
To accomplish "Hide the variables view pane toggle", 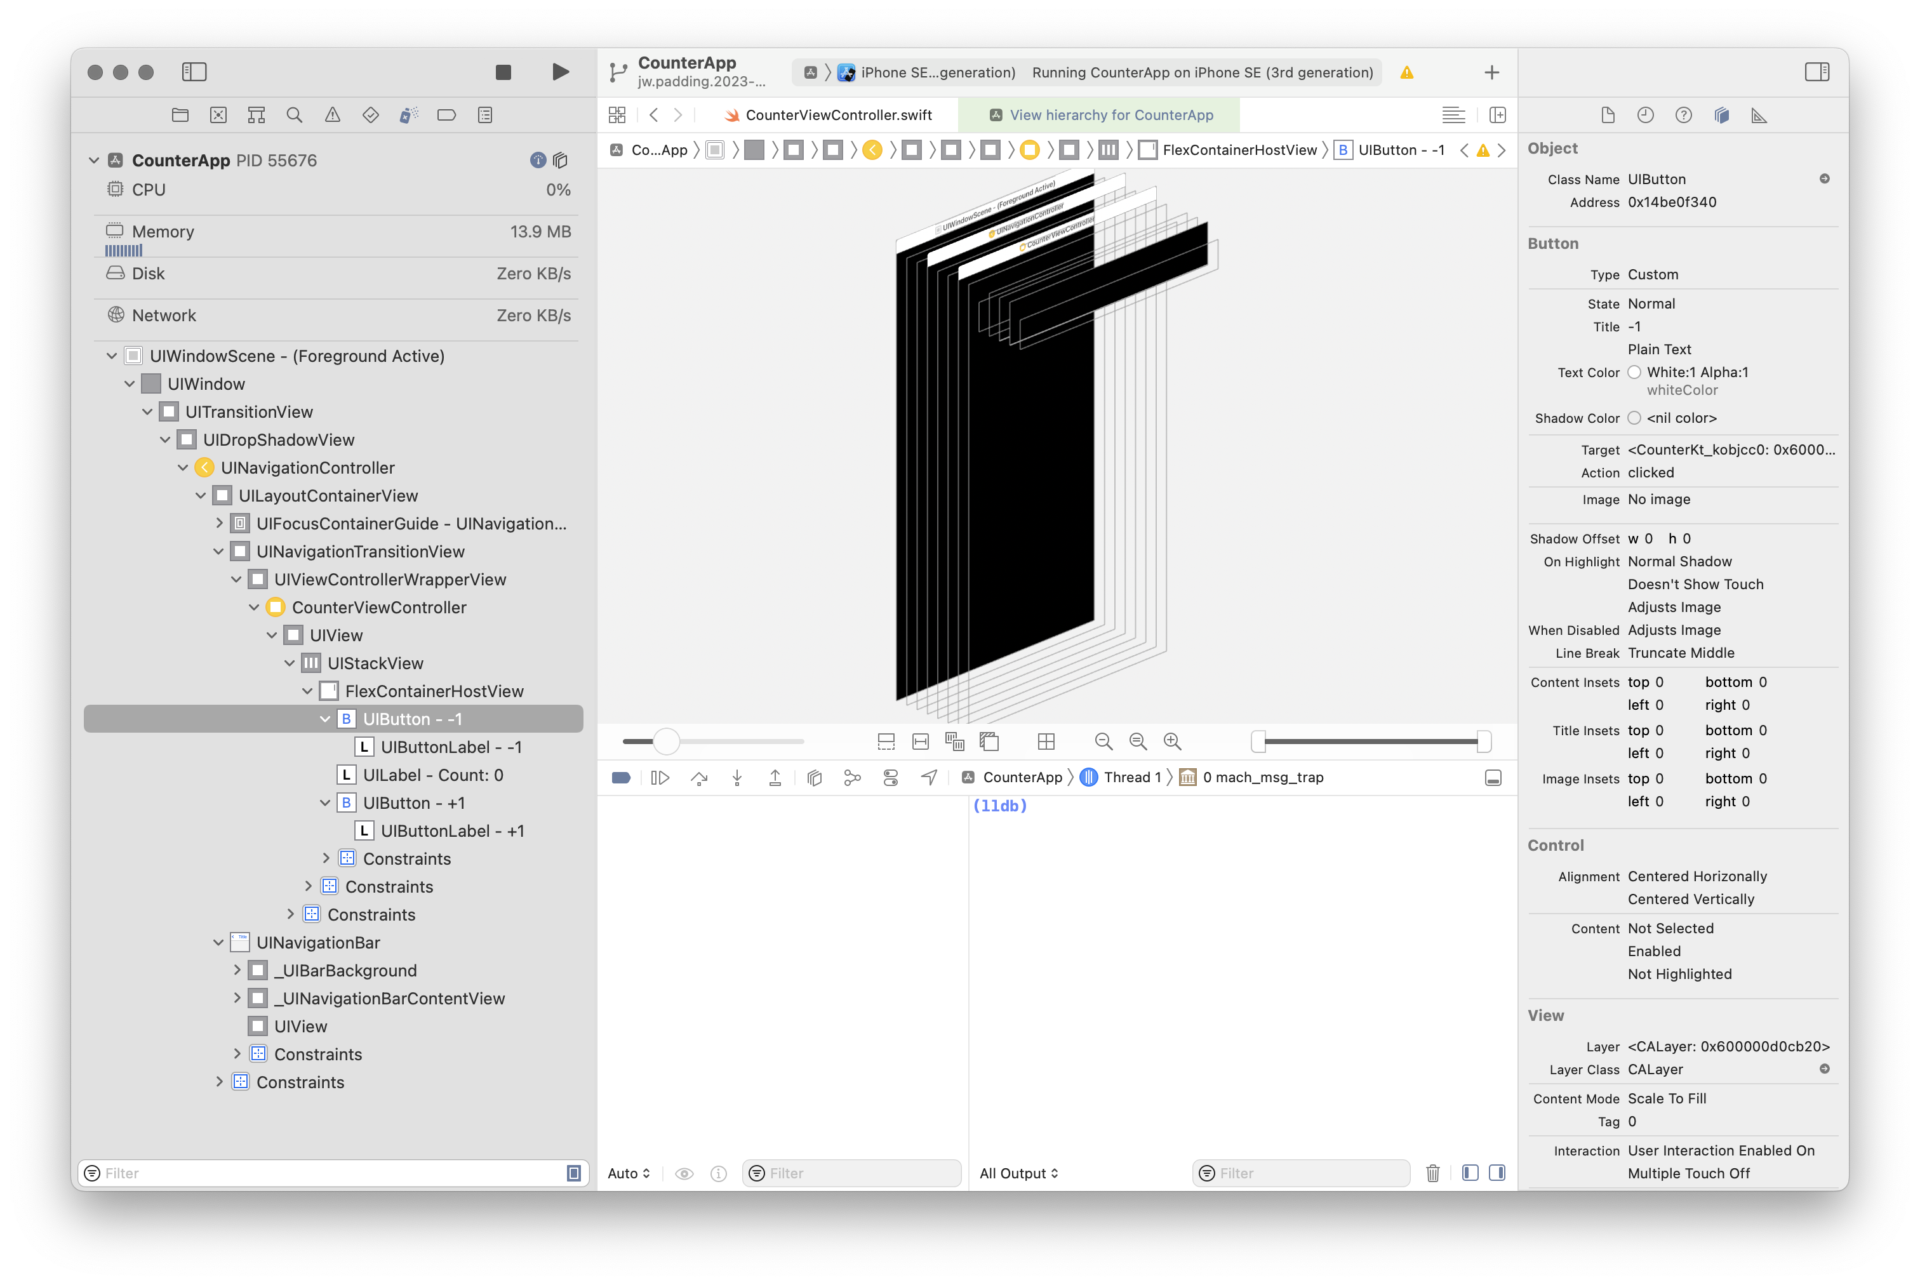I will (1470, 1173).
